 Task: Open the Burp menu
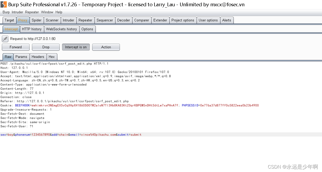point(6,12)
